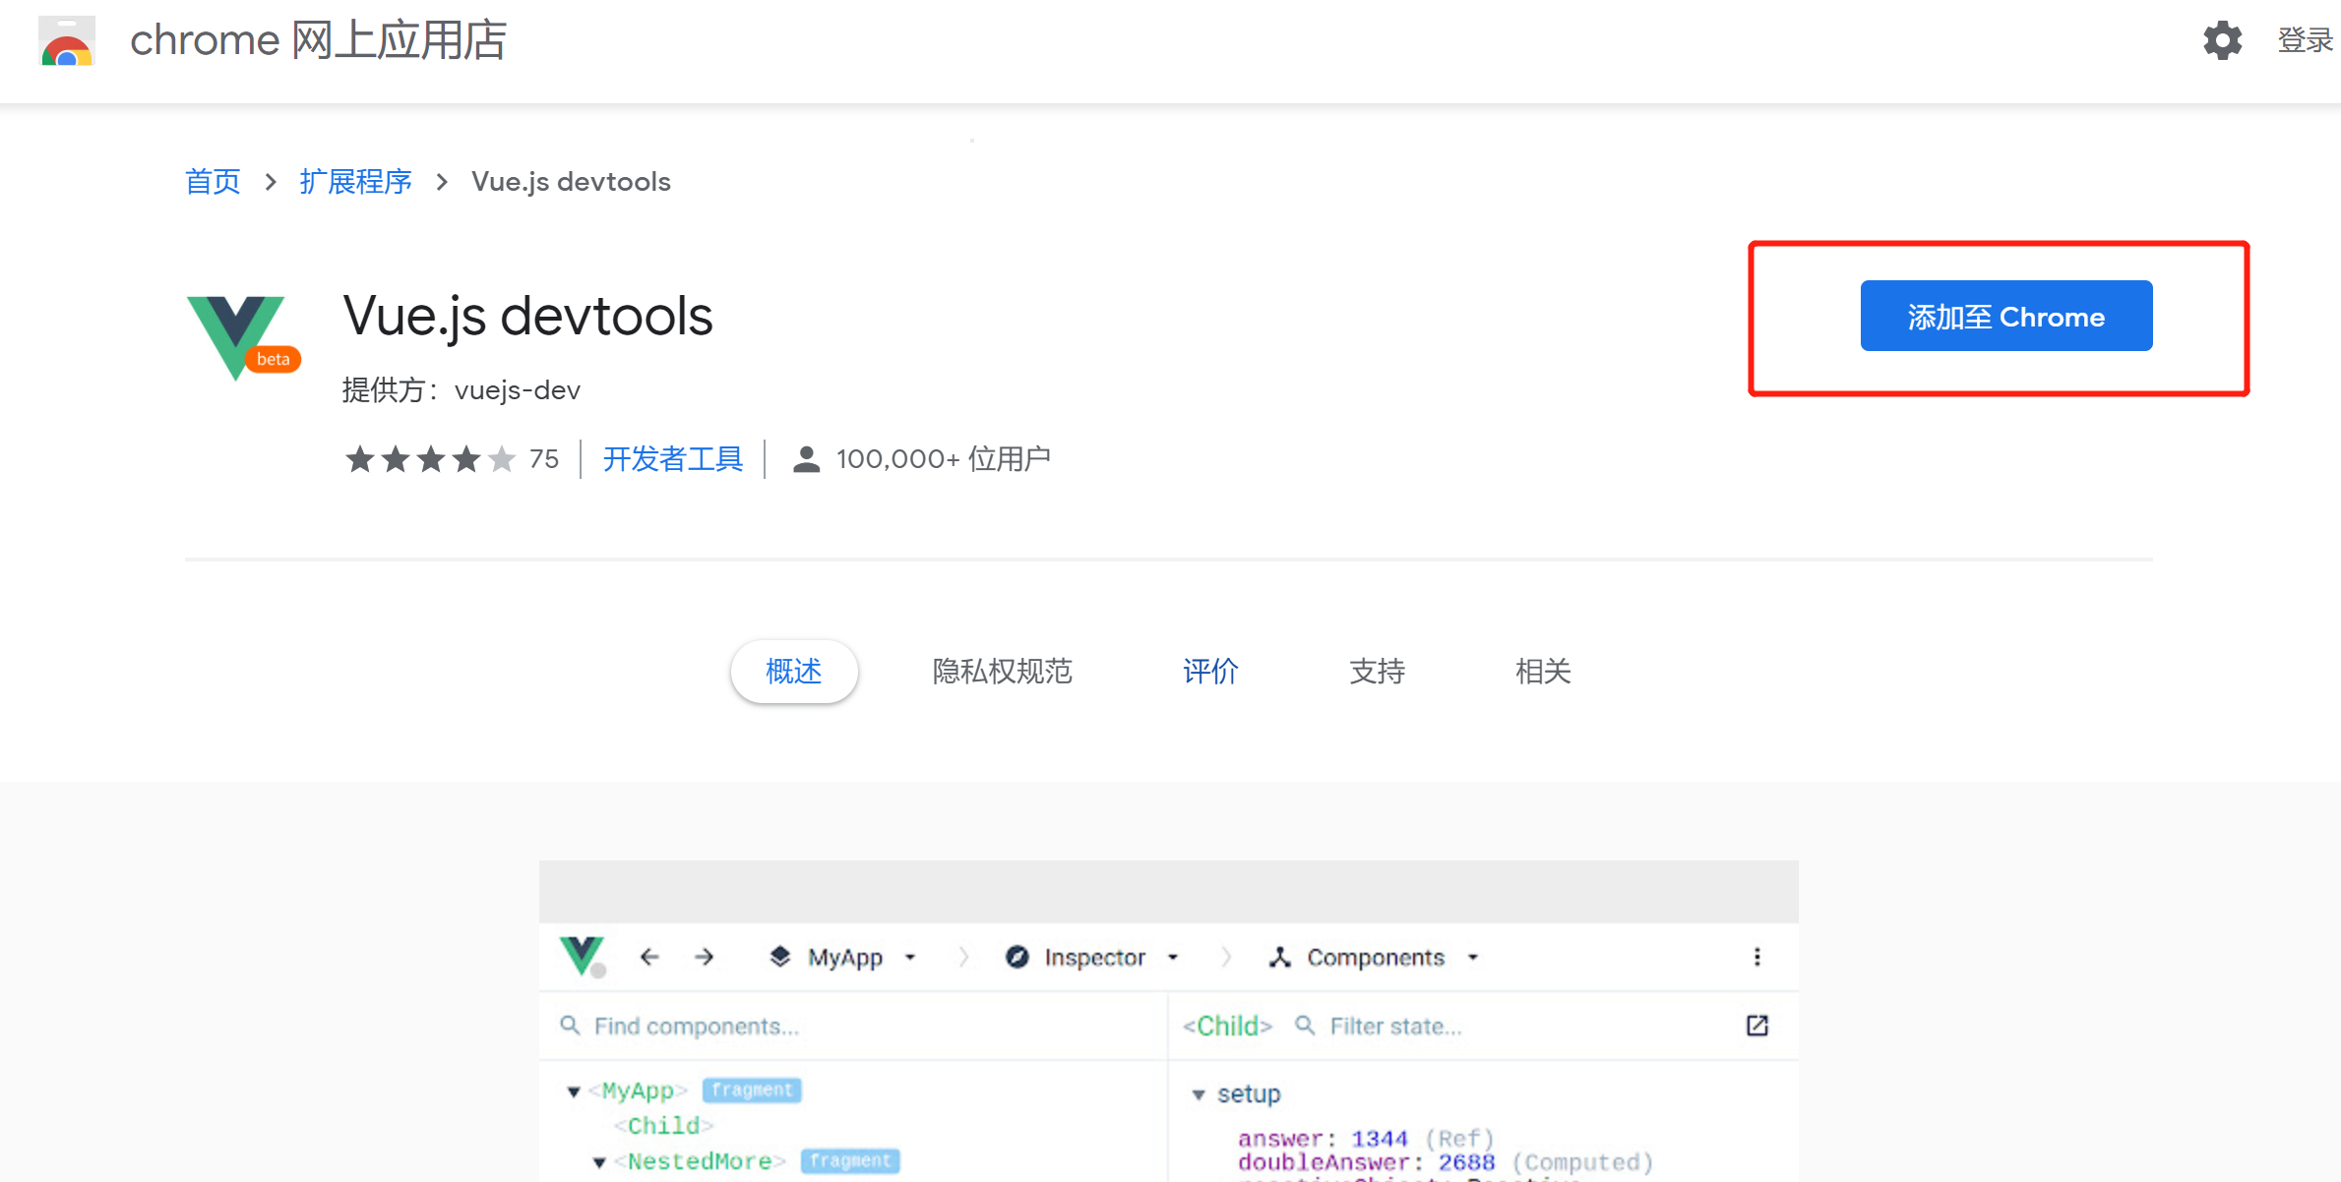This screenshot has height=1182, width=2341.
Task: Open the Inspector dropdown
Action: pyautogui.click(x=1093, y=957)
